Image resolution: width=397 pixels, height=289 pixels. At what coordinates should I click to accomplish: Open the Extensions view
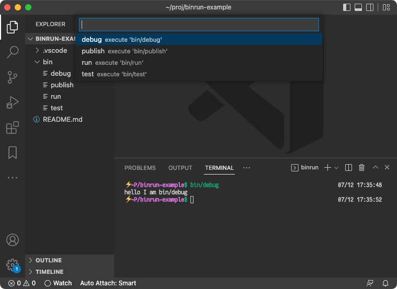(x=13, y=128)
